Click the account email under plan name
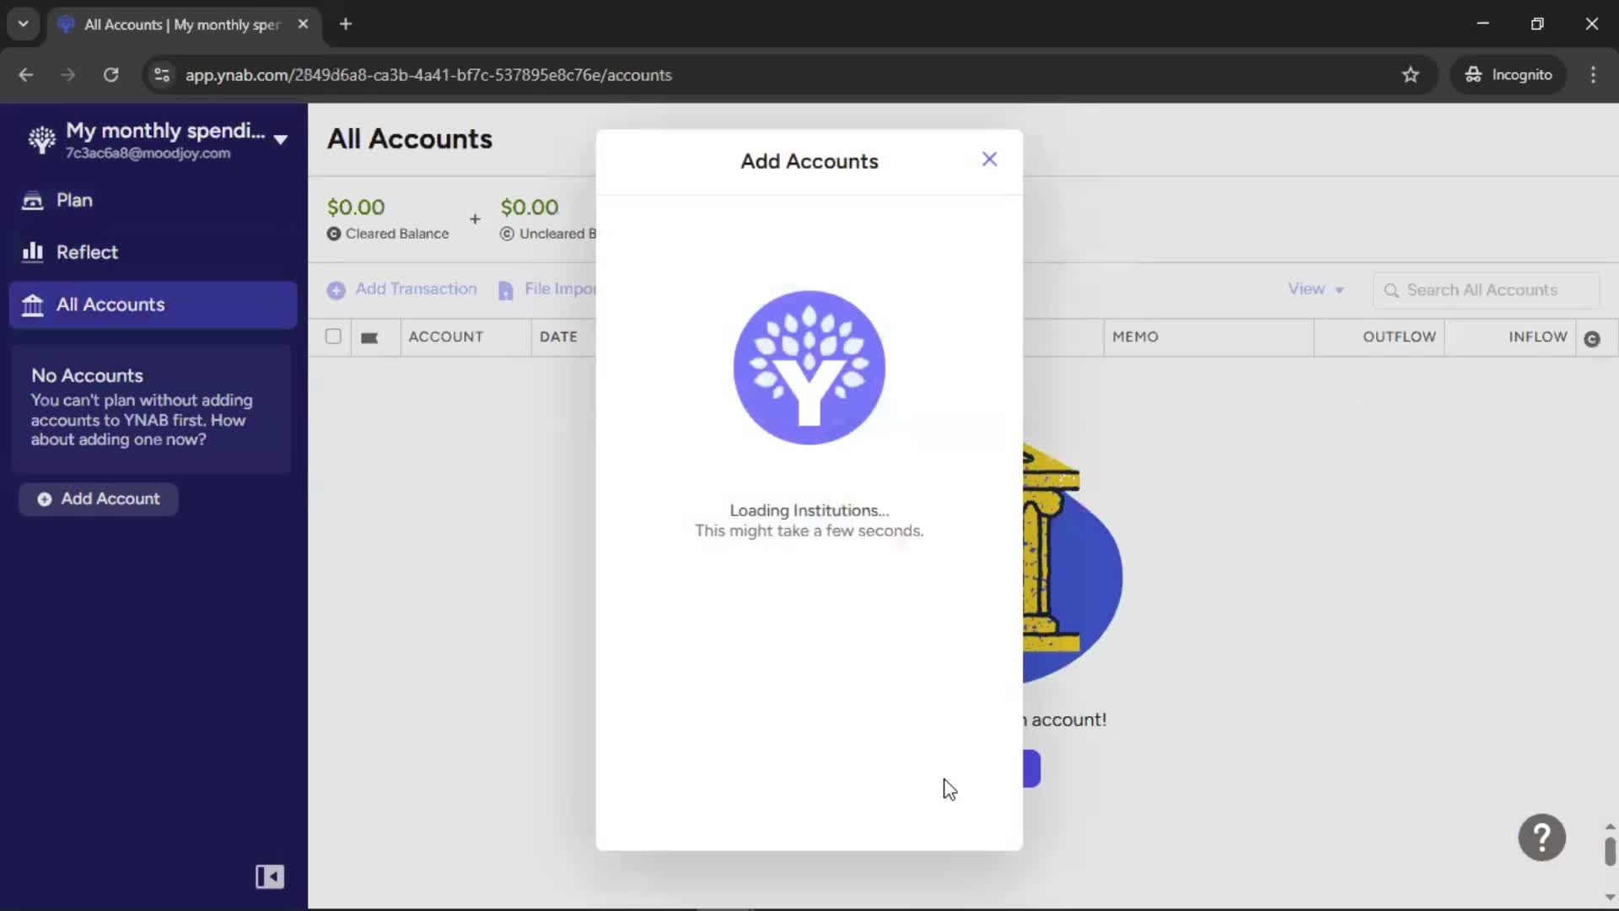Viewport: 1619px width, 911px height. pos(148,154)
